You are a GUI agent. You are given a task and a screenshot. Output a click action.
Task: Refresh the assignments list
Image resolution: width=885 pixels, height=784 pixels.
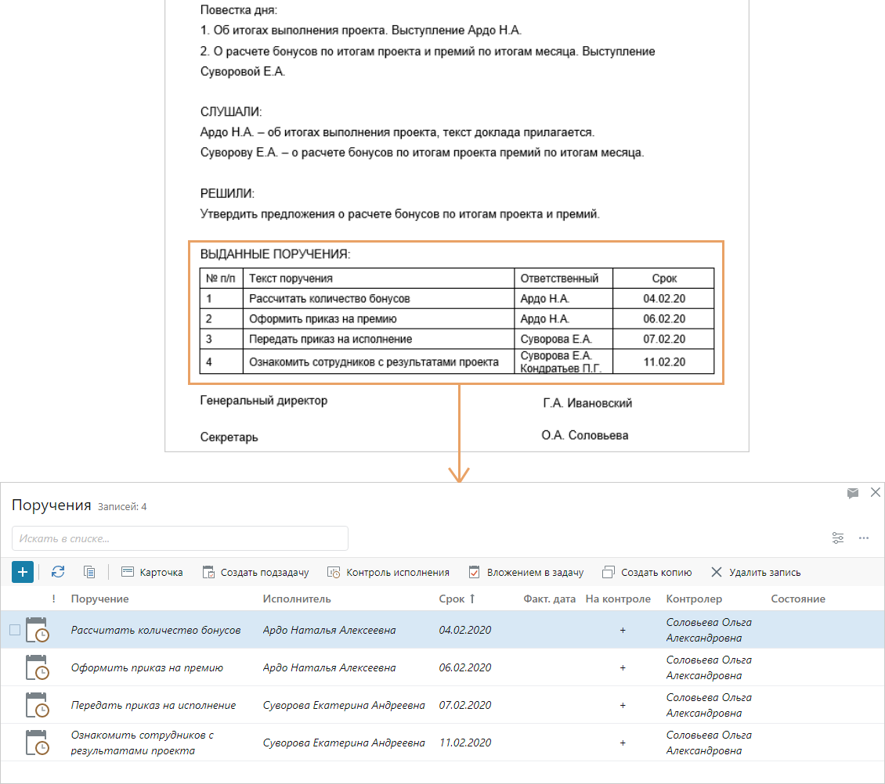58,572
